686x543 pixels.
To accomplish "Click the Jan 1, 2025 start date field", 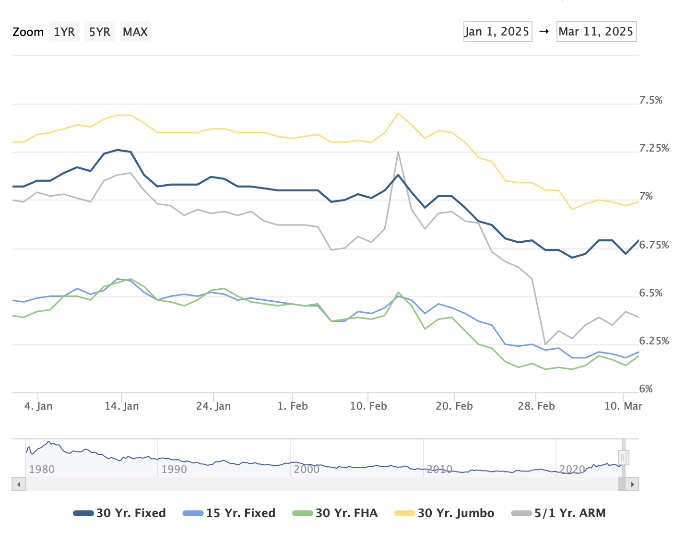I will (x=497, y=32).
